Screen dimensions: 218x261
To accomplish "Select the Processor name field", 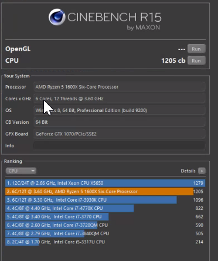I will click(120, 87).
